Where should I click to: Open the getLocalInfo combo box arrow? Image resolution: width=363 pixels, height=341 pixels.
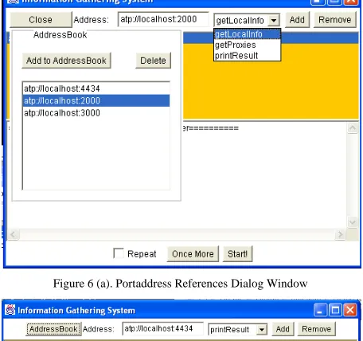click(x=274, y=20)
